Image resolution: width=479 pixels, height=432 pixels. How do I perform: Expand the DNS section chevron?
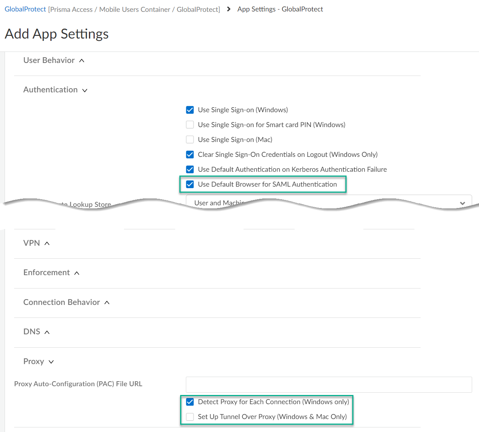click(x=47, y=332)
